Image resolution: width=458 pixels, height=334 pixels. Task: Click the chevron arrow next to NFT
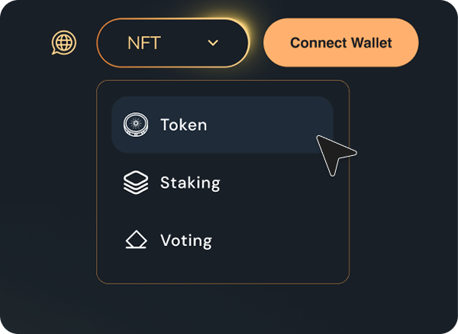pyautogui.click(x=213, y=43)
